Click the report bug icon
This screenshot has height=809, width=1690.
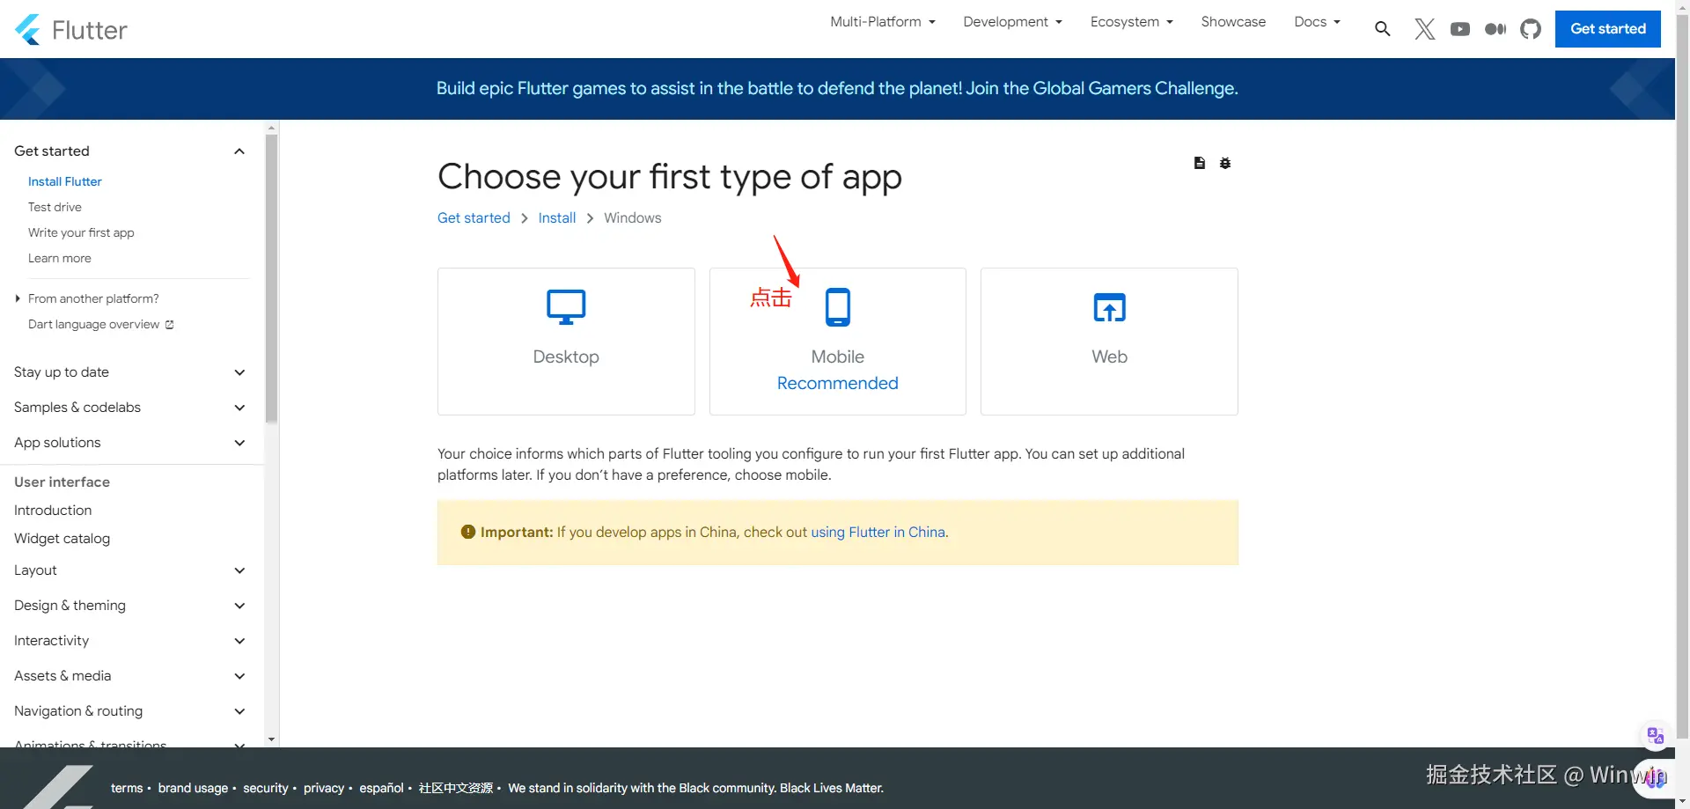point(1225,163)
